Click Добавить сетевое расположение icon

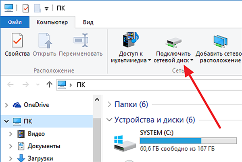(220, 42)
